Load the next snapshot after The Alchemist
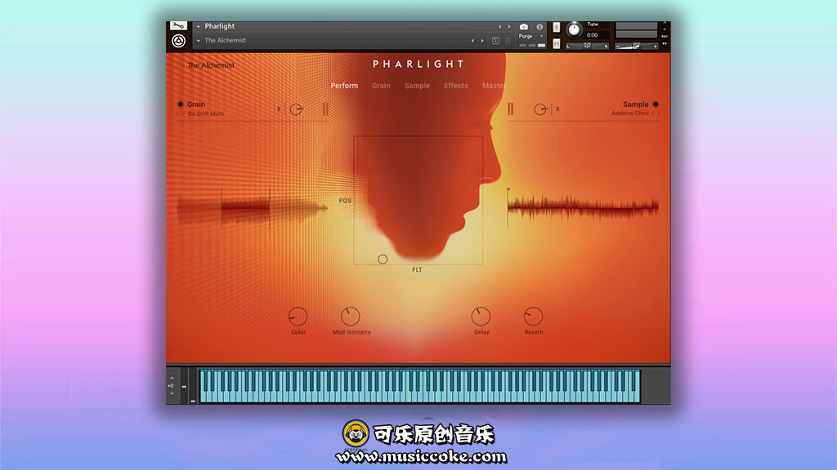This screenshot has width=837, height=470. (482, 41)
